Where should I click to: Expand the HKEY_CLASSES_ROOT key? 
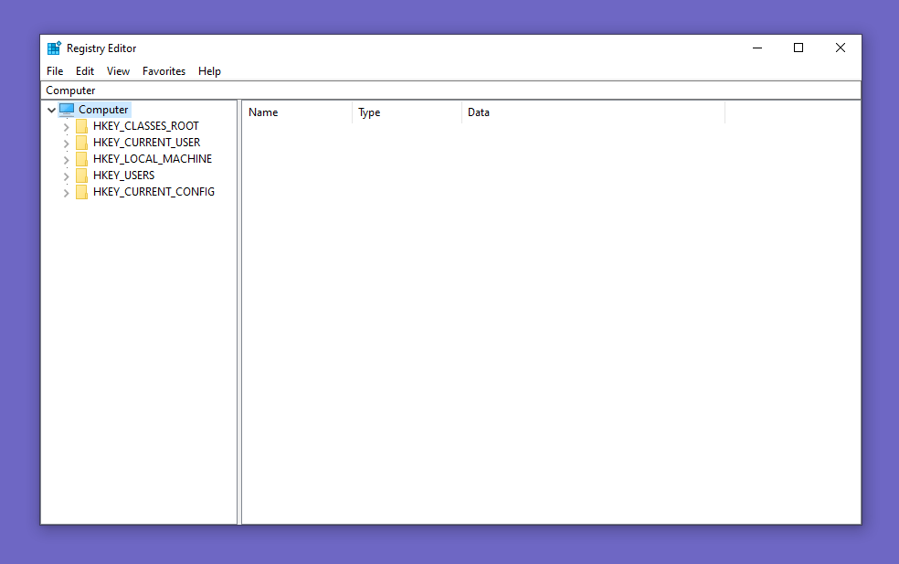(66, 127)
